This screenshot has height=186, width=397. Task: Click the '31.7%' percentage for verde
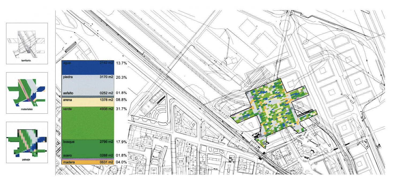click(121, 109)
